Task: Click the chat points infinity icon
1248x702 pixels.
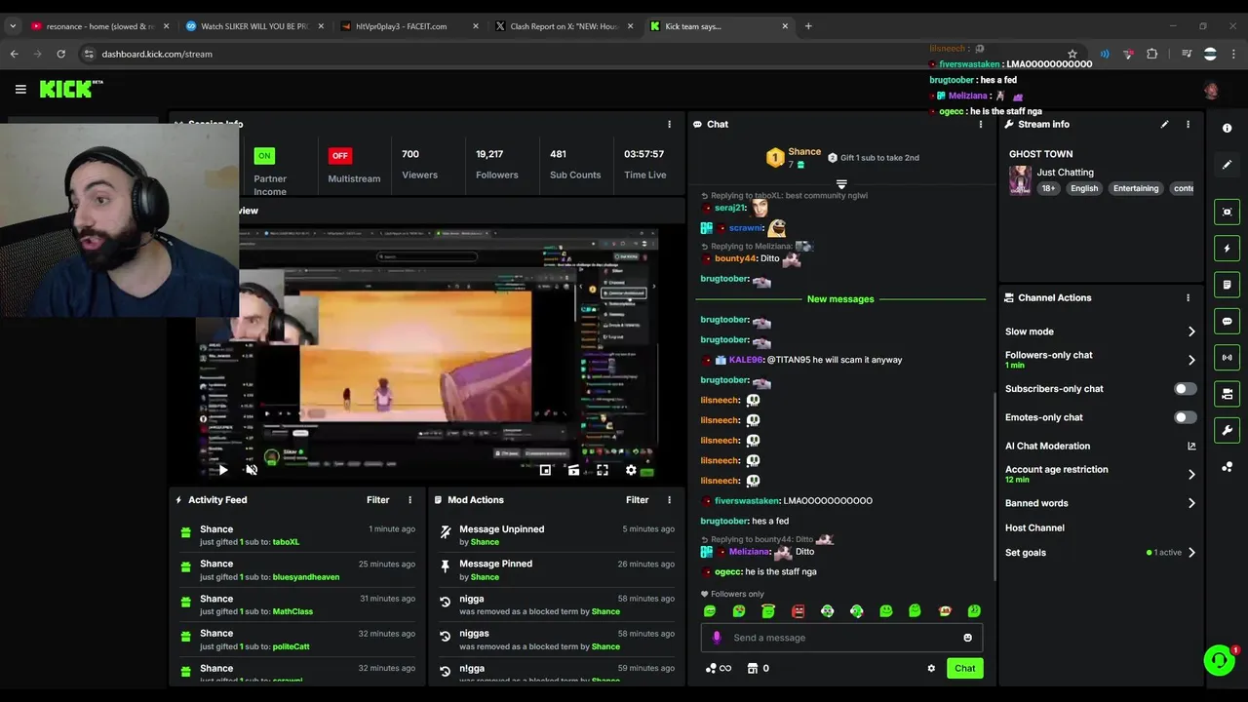Action: click(719, 668)
